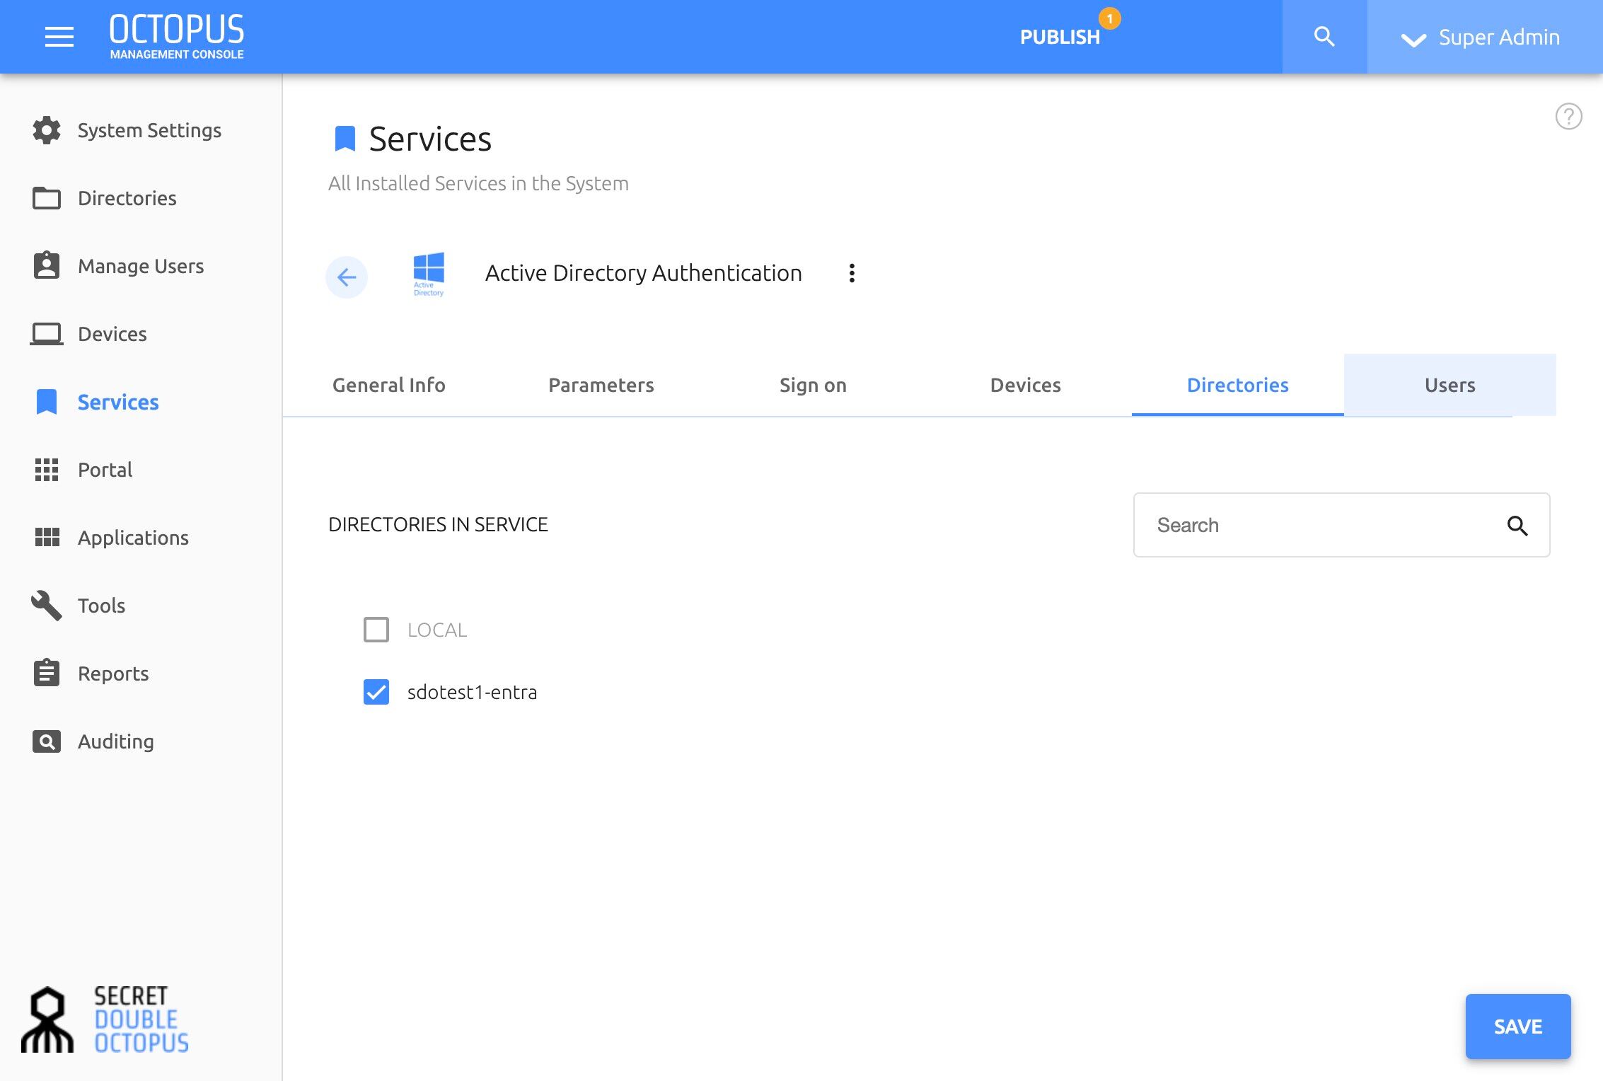Click the header search magnifier icon
This screenshot has width=1603, height=1081.
tap(1324, 37)
